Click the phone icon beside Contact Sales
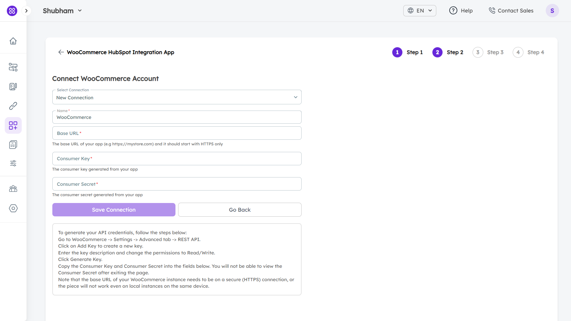The image size is (571, 321). point(492,11)
